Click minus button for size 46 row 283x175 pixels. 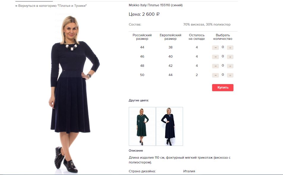click(215, 57)
